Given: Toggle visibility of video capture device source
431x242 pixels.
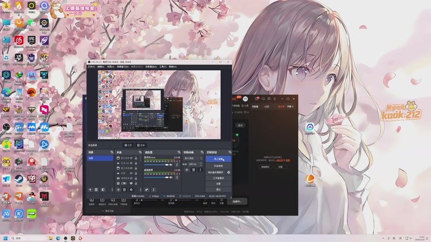Looking at the screenshot, I should tap(131, 179).
